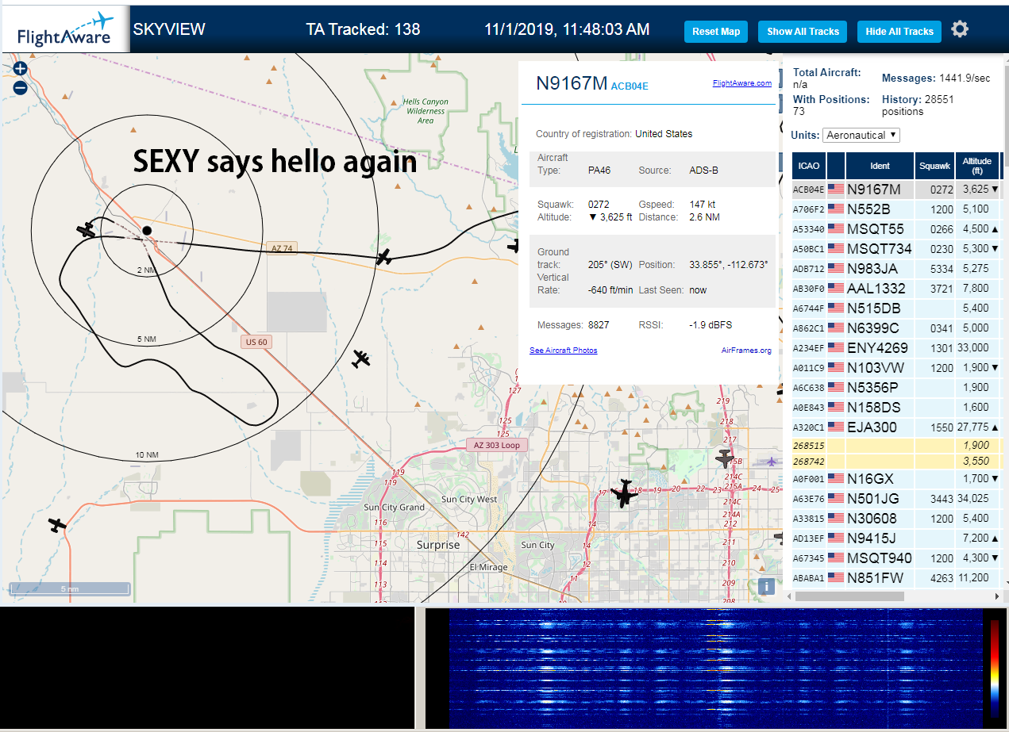Screen dimensions: 1009x732
Task: Select N16GX in aircraft list
Action: pos(896,478)
